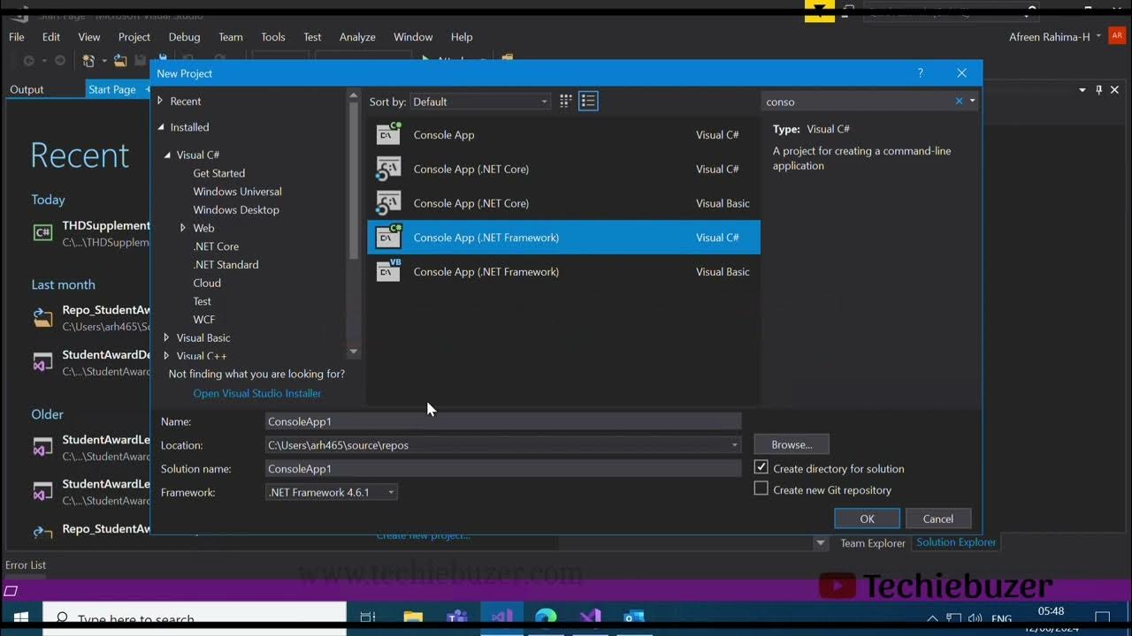Uncheck Create directory for solution

tap(761, 467)
